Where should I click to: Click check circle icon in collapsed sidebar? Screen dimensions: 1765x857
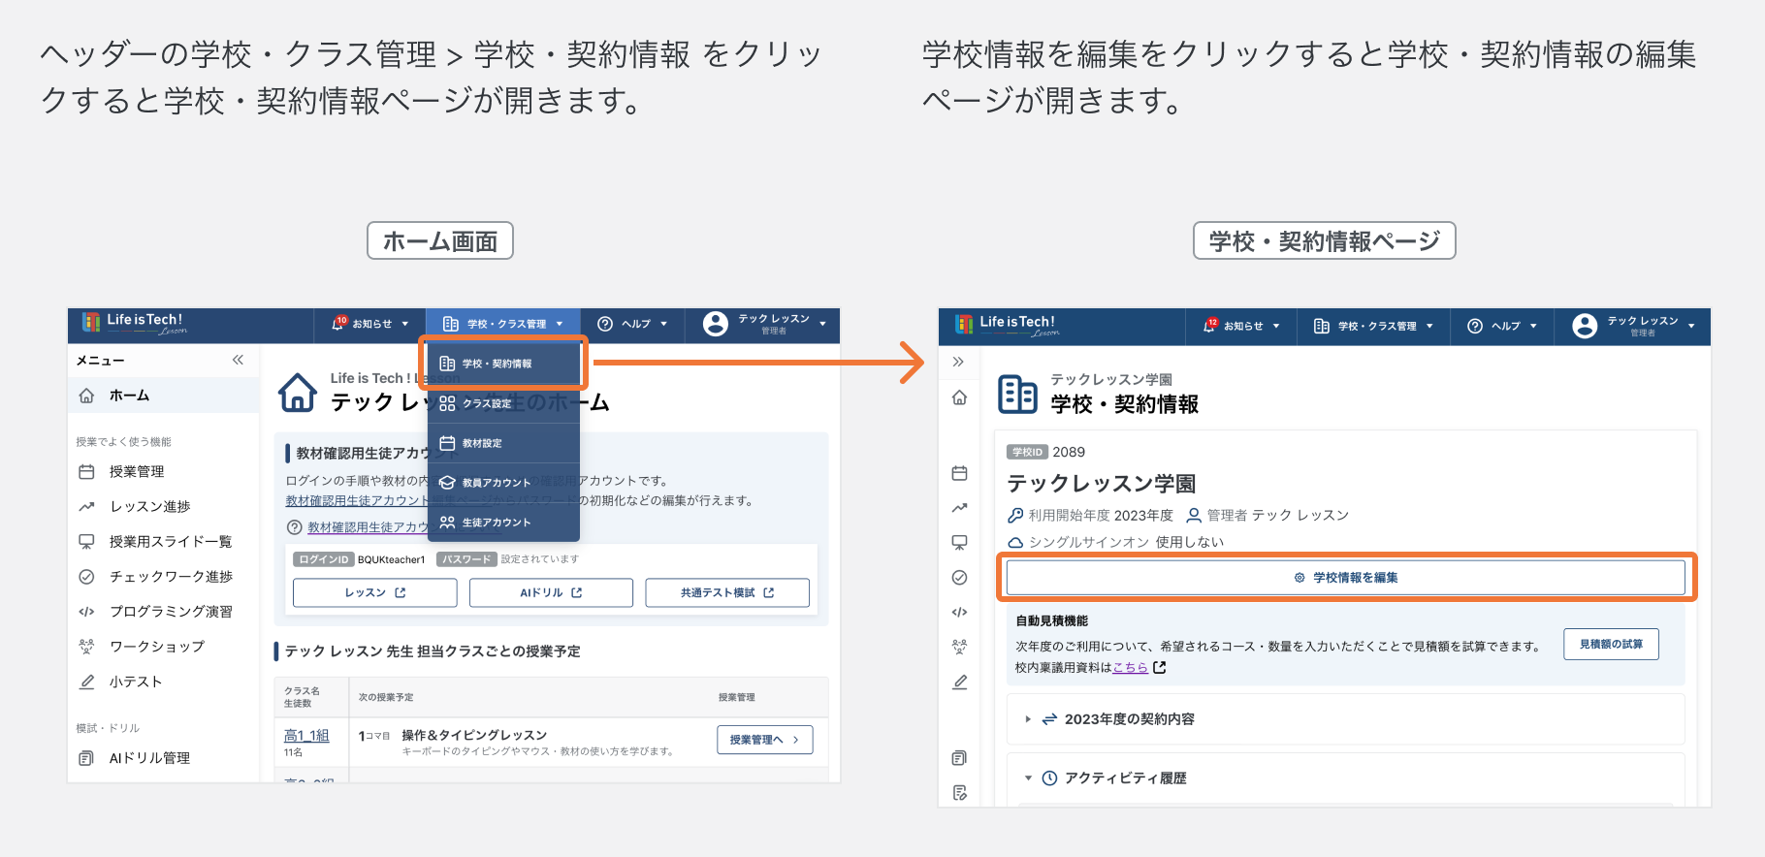[x=959, y=577]
